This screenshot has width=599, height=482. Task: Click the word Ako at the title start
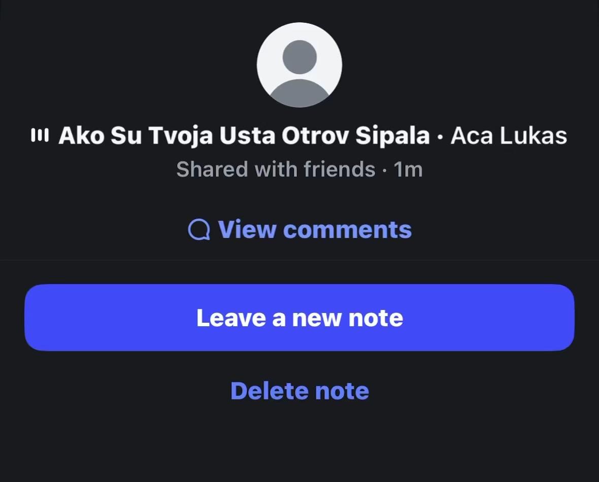tap(81, 135)
